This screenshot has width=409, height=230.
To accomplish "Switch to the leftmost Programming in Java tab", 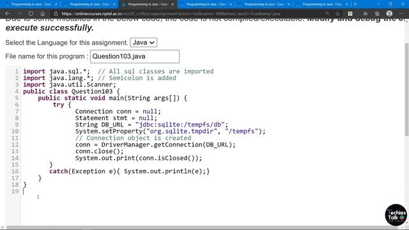I will pyautogui.click(x=31, y=4).
